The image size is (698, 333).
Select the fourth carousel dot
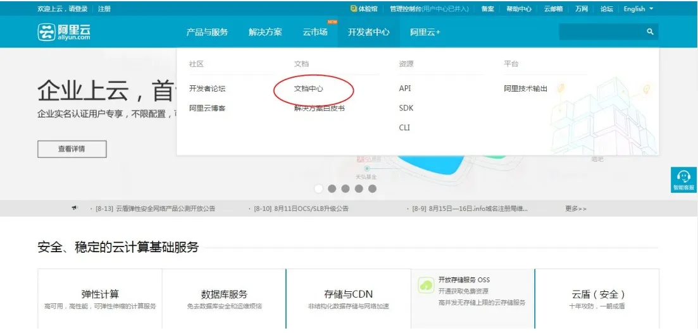(x=359, y=188)
